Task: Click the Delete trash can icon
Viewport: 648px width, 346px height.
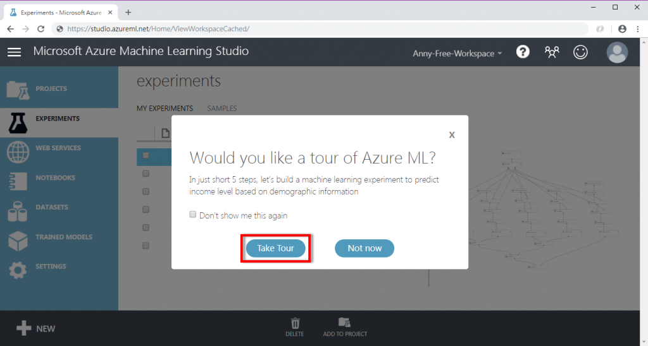Action: pyautogui.click(x=295, y=323)
